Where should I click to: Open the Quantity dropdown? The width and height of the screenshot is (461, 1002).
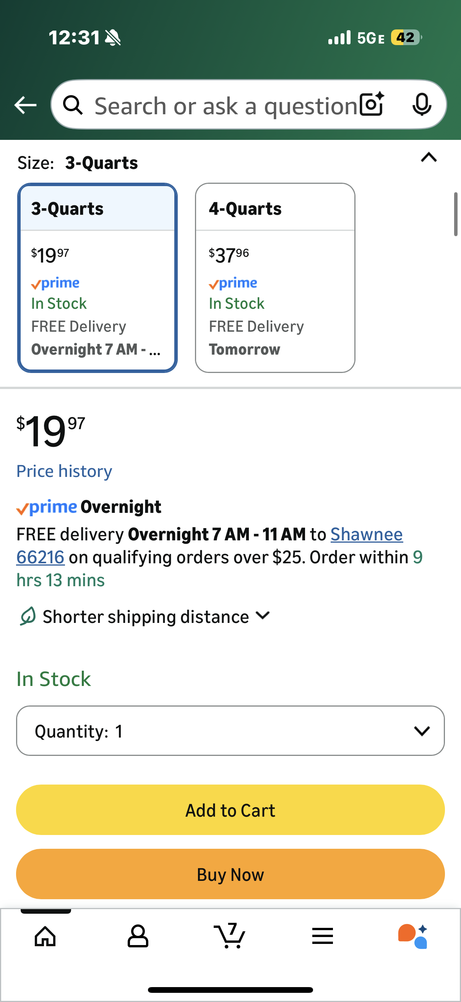pyautogui.click(x=230, y=731)
